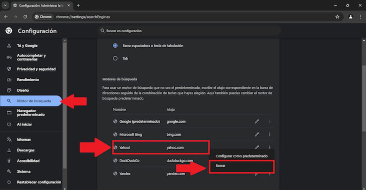Click the forward navigation arrow
This screenshot has width=366, height=190.
[16, 17]
